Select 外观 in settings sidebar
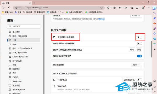This screenshot has height=94, width=157. tap(24, 40)
